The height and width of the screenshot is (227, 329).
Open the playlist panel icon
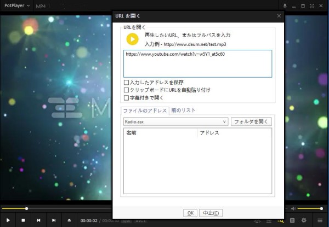click(x=292, y=220)
